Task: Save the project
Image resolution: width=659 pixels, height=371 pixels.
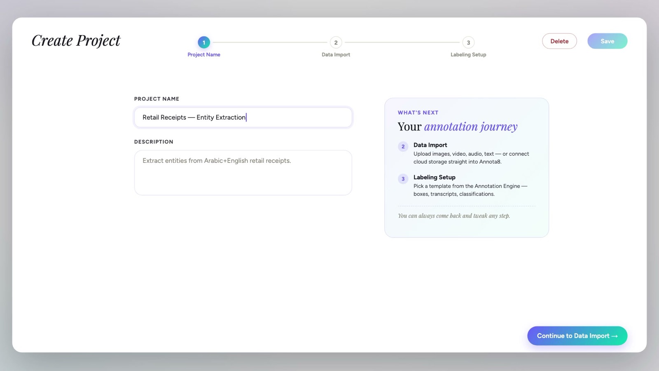Action: click(607, 41)
